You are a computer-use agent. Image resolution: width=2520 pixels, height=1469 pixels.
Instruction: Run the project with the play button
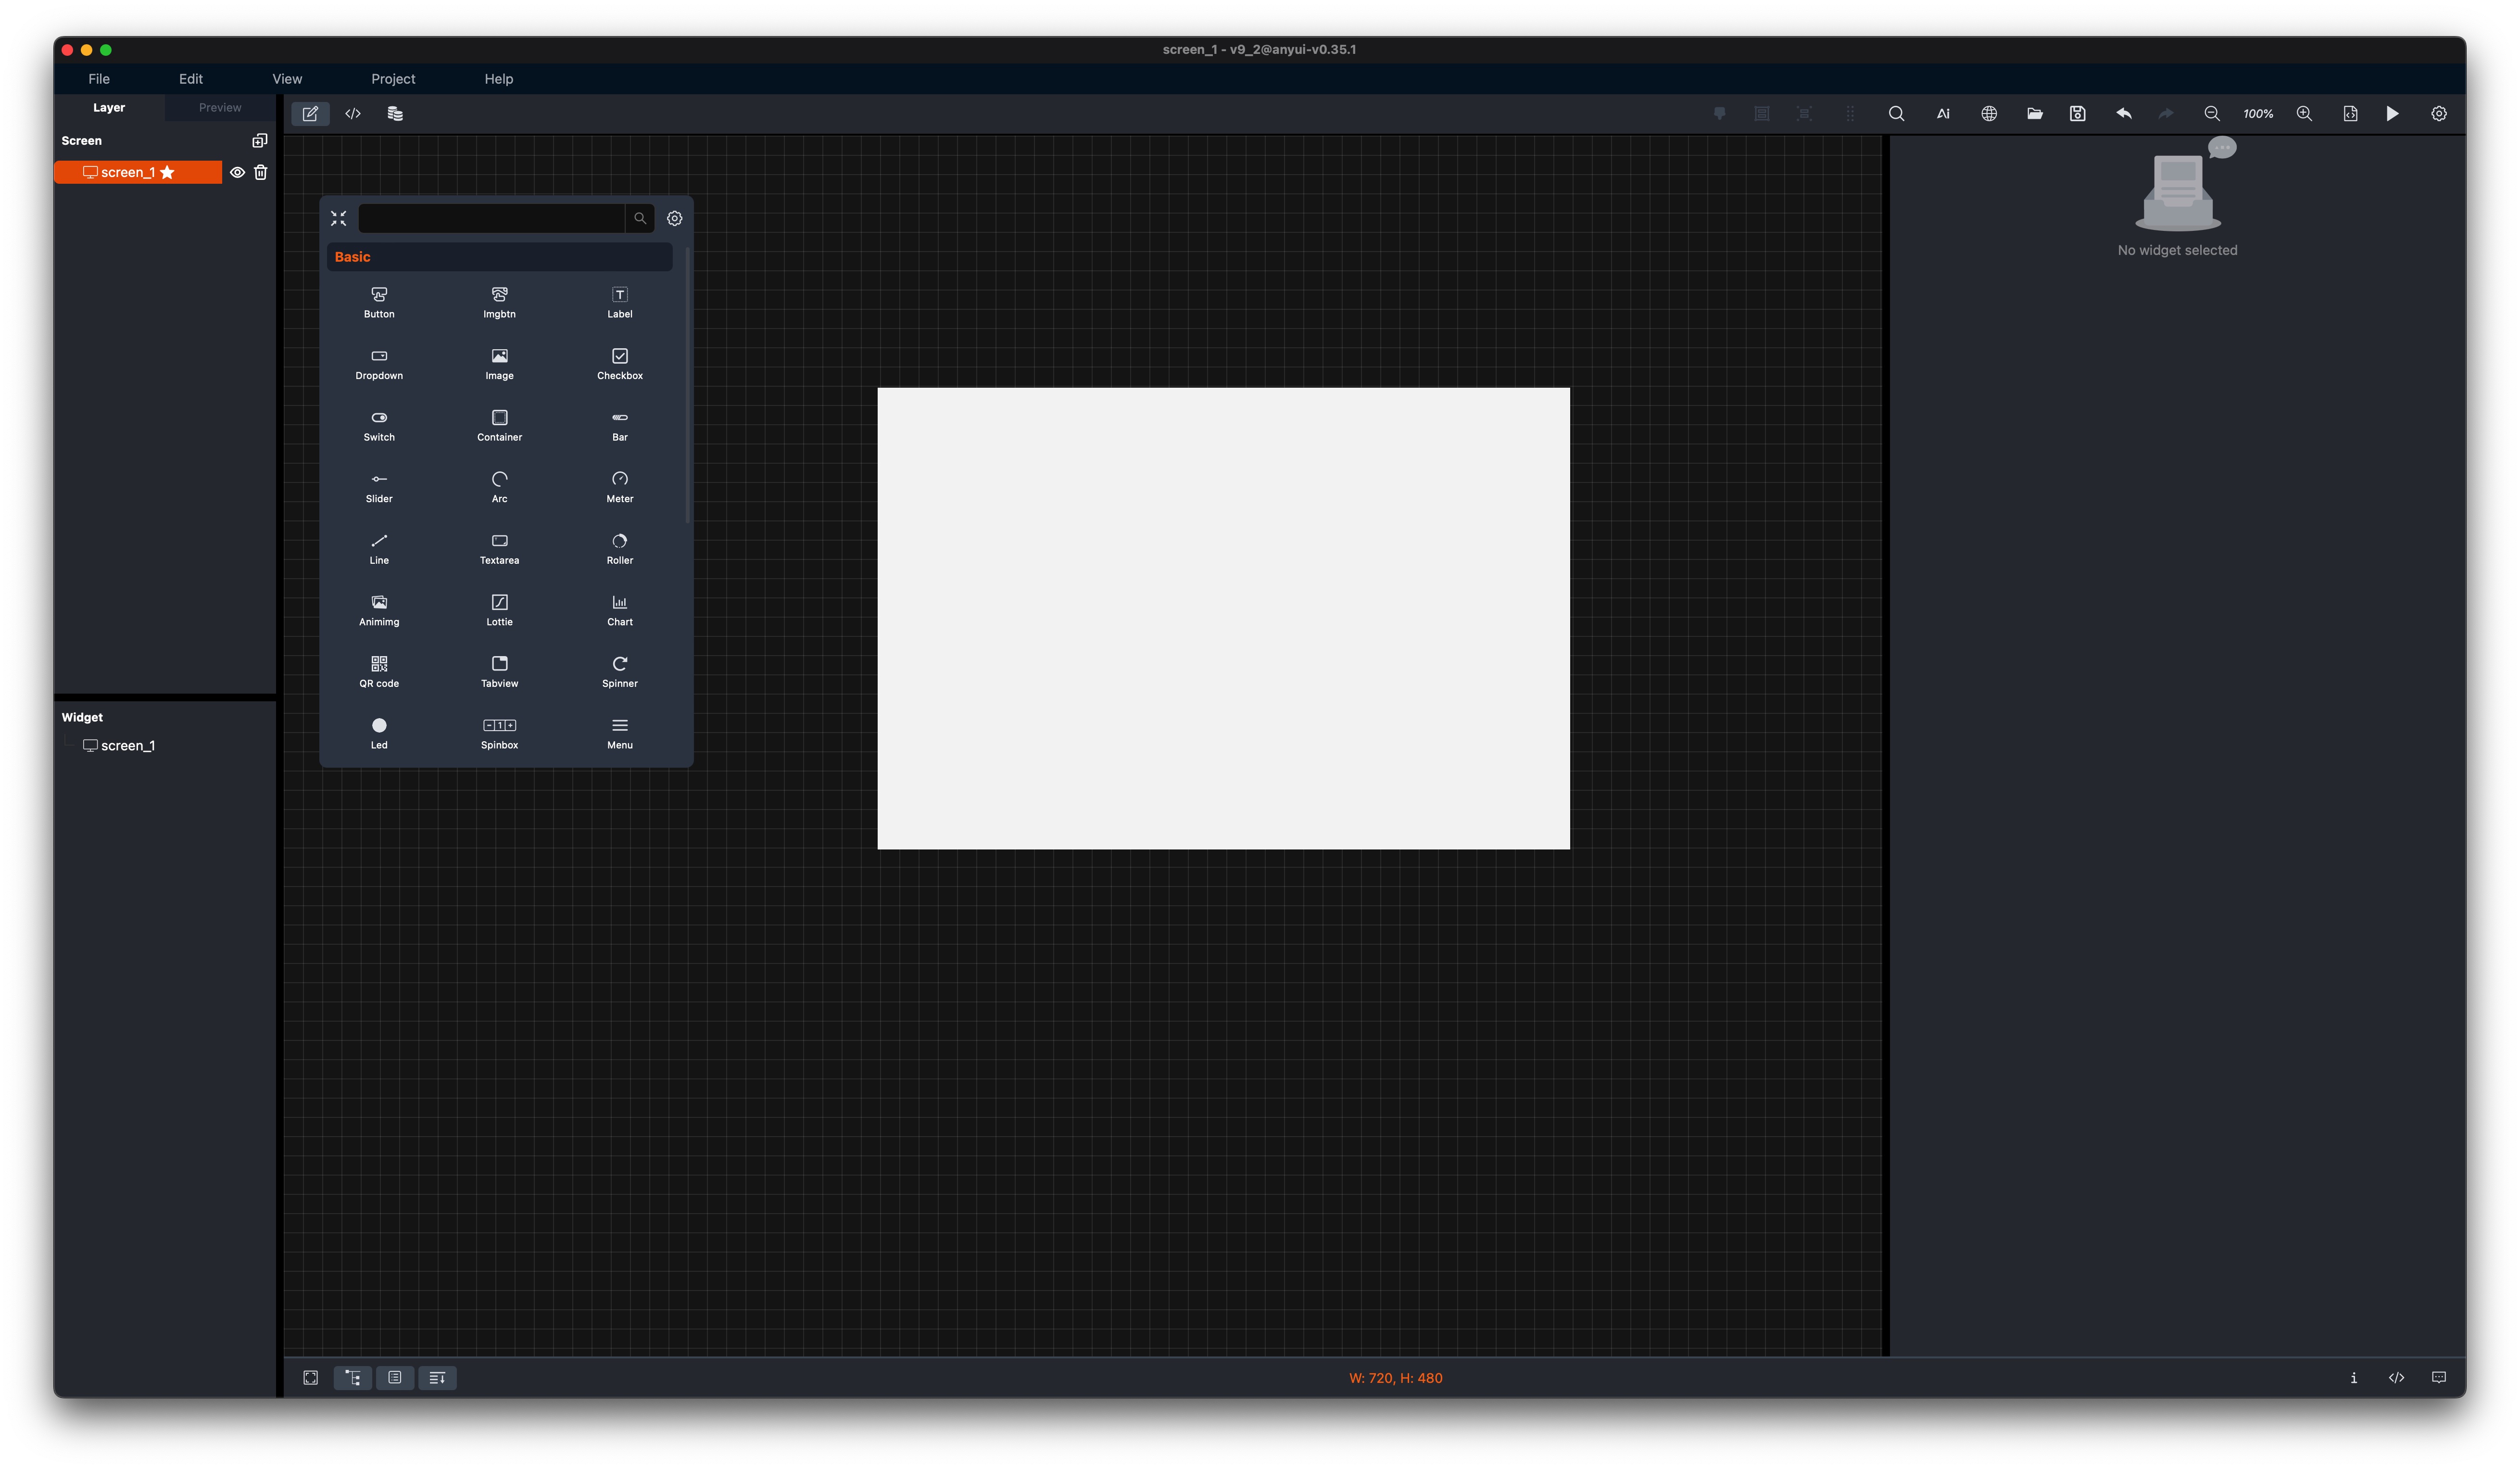(2391, 113)
